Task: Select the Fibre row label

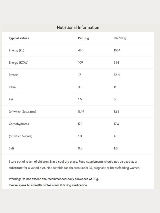Action: (x=12, y=87)
